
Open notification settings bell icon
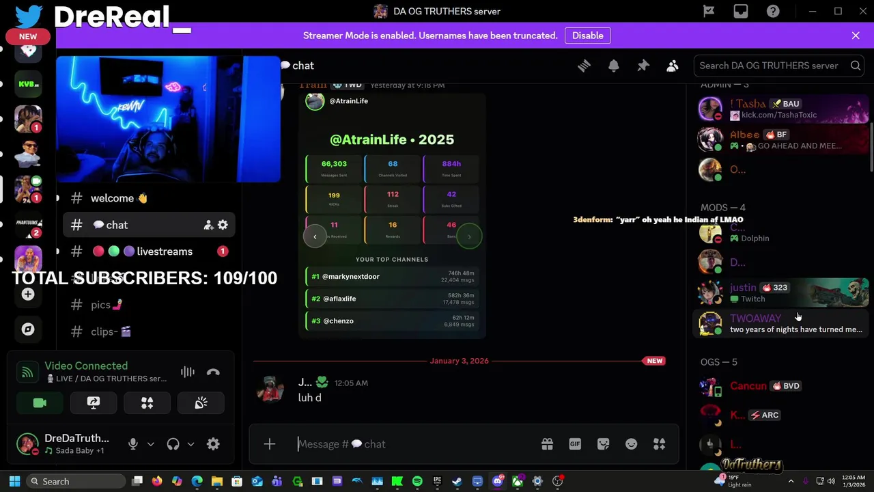coord(613,66)
